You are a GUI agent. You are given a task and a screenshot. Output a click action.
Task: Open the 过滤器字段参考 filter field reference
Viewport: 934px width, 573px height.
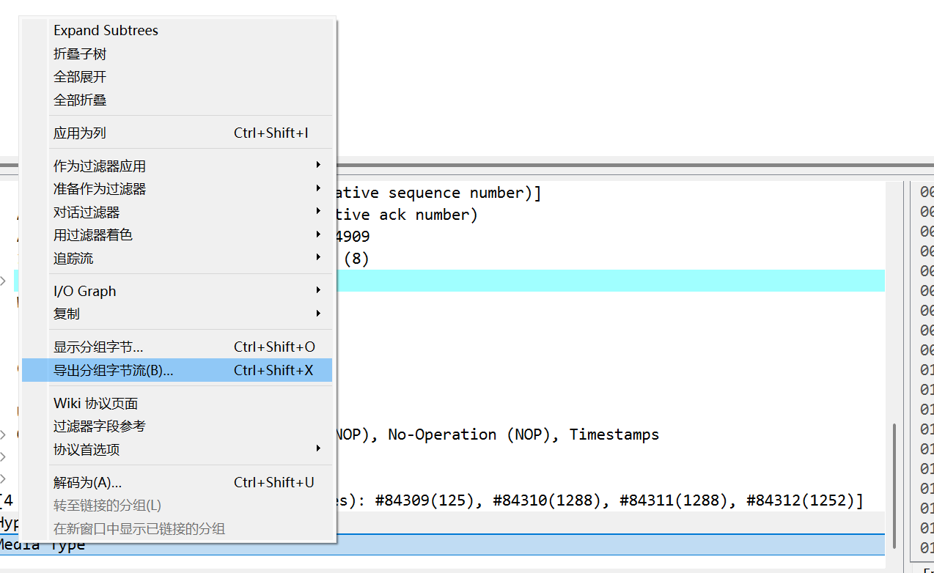pos(100,426)
